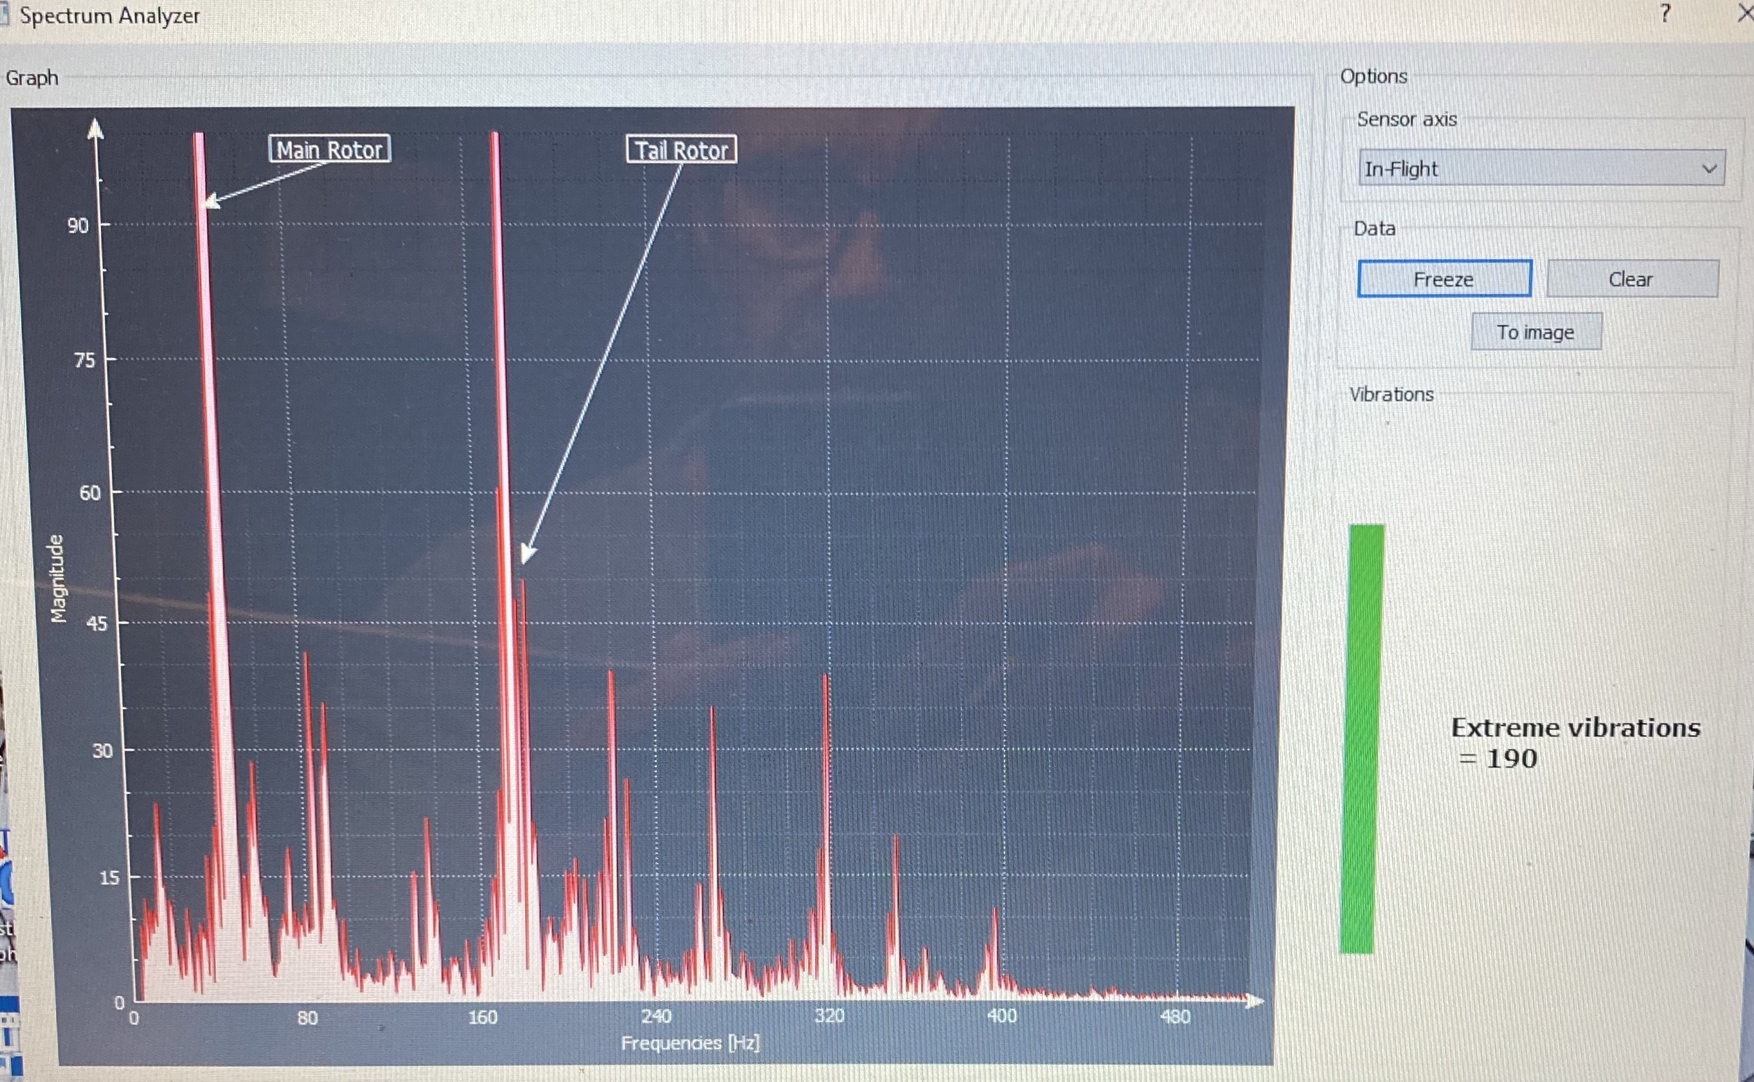Click the dropdown chevron beside In-Flight
1754x1082 pixels.
click(1709, 169)
